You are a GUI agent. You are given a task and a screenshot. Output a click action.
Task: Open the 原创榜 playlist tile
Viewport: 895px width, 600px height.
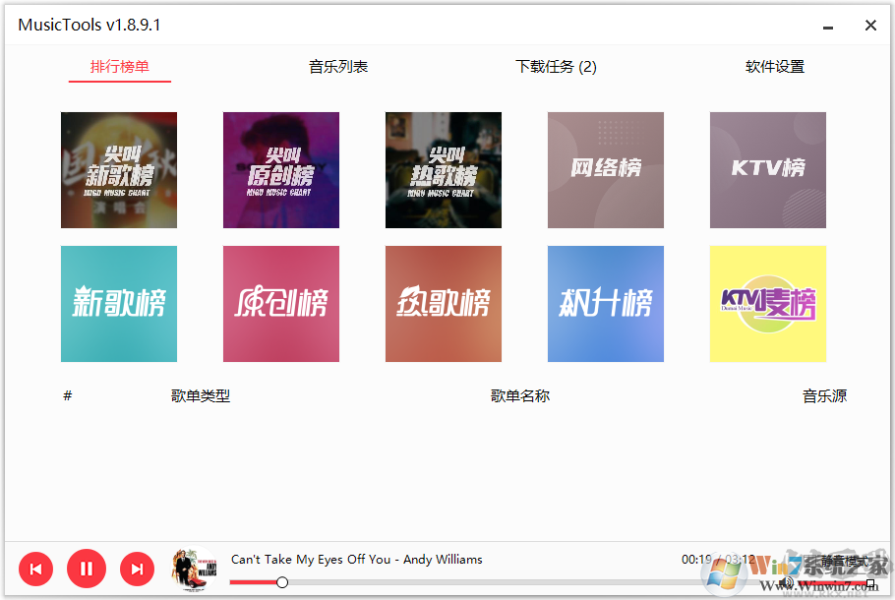[x=280, y=303]
